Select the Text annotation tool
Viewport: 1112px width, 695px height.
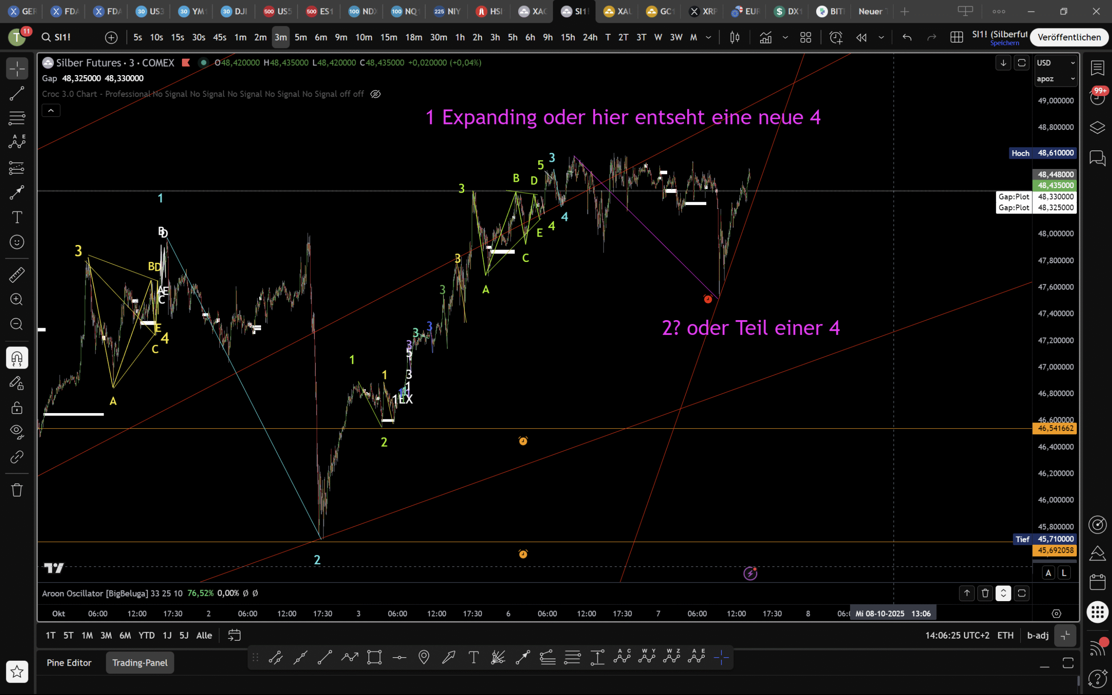[x=17, y=217]
